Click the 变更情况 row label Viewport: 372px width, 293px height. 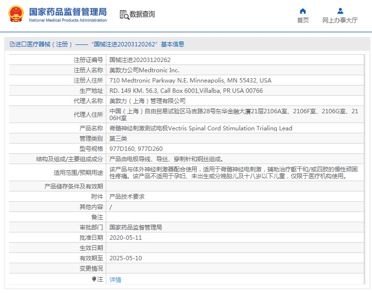tap(91, 269)
